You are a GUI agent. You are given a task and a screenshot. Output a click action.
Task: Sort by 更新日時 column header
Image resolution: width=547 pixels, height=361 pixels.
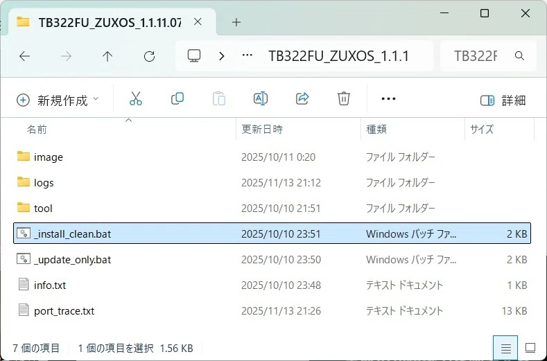point(262,130)
